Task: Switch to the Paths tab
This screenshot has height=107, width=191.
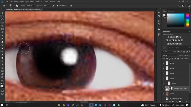Action: pos(178,48)
